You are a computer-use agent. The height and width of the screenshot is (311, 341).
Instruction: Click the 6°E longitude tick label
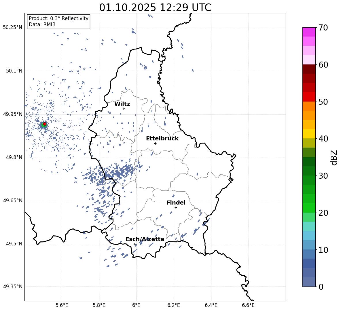136,306
